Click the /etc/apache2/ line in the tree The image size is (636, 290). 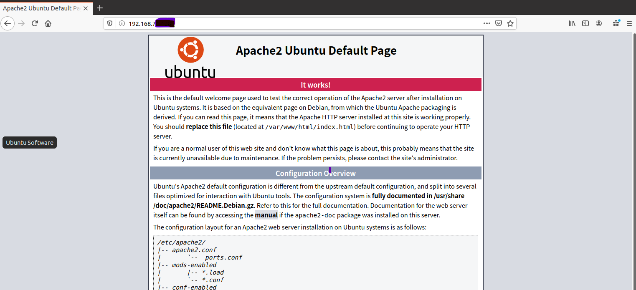(x=182, y=242)
